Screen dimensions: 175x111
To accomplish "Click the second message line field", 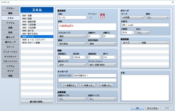I will tap(87, 80).
